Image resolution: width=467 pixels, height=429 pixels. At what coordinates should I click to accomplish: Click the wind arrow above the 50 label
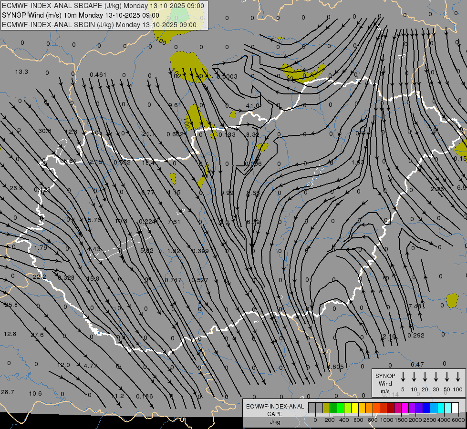(x=447, y=377)
